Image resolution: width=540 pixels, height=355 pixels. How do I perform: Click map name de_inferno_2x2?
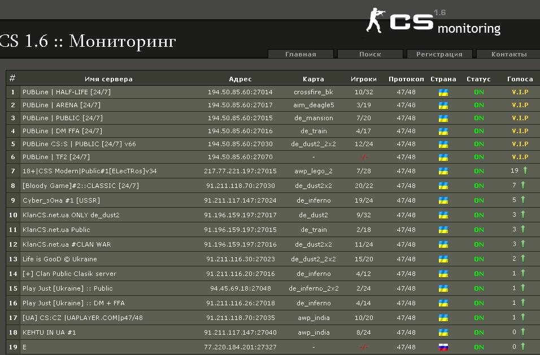[313, 288]
